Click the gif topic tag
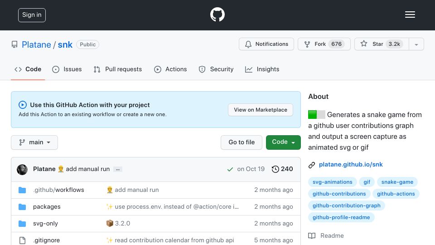This screenshot has height=245, width=435. pyautogui.click(x=367, y=182)
